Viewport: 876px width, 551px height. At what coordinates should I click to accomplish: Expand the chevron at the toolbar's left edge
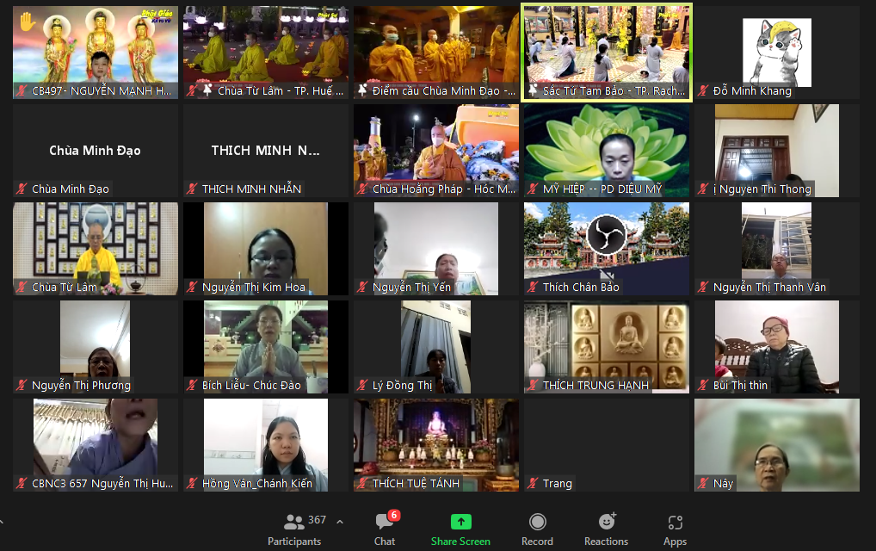click(3, 521)
